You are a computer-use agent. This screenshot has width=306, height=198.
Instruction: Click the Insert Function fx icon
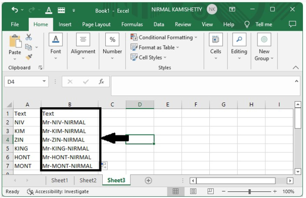pos(101,81)
